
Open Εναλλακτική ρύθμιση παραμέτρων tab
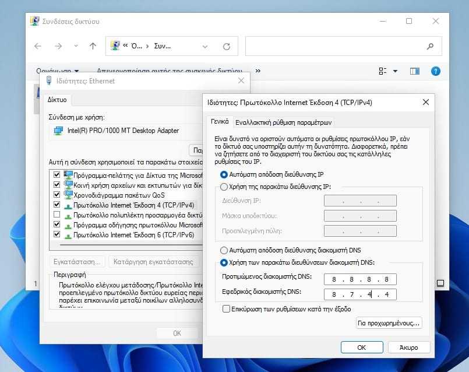coord(284,122)
